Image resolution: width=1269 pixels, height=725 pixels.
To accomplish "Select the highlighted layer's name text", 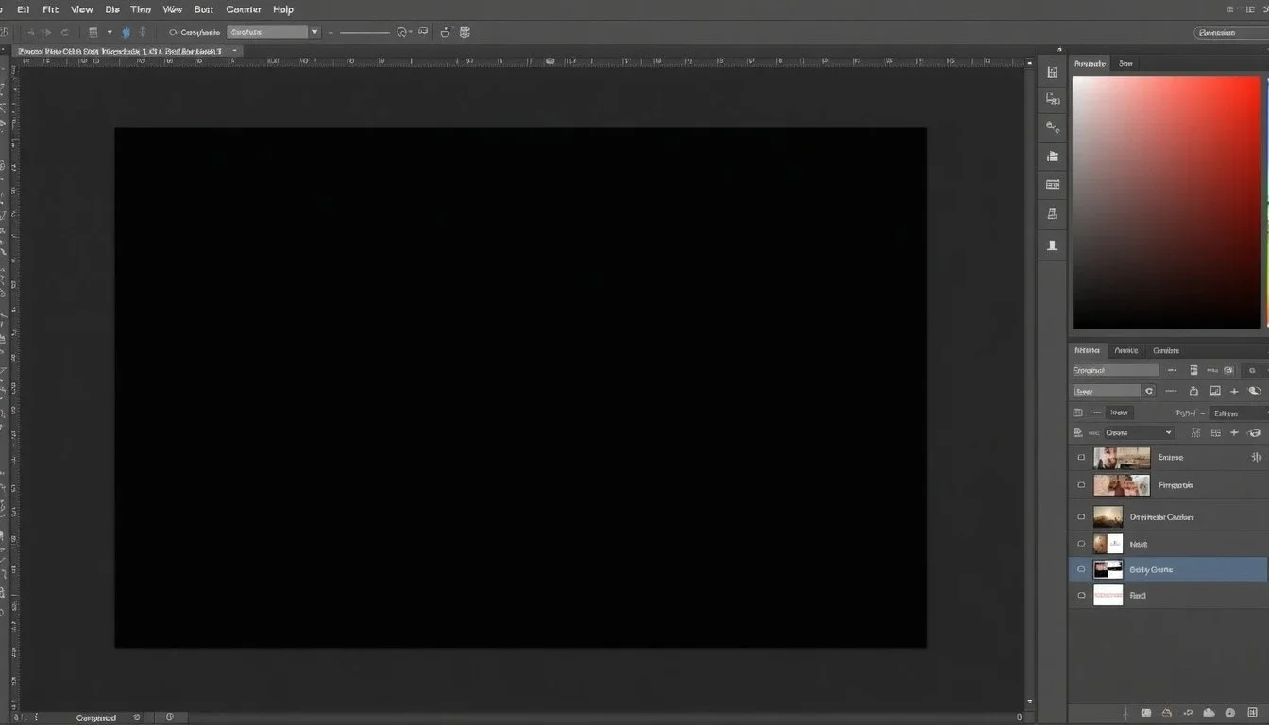I will click(x=1151, y=570).
